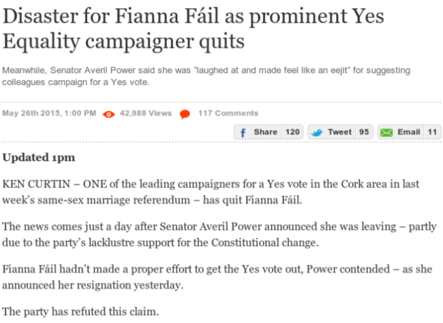Click the orange comment bubble icon

click(x=185, y=114)
